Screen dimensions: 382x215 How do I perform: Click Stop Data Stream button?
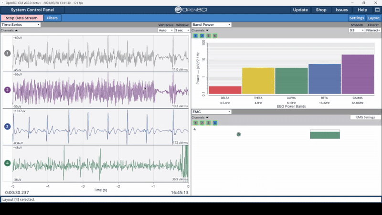pyautogui.click(x=21, y=18)
